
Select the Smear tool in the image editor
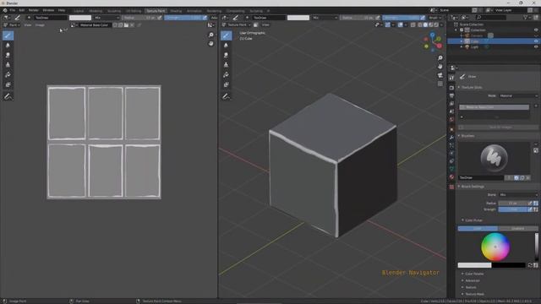(x=8, y=55)
